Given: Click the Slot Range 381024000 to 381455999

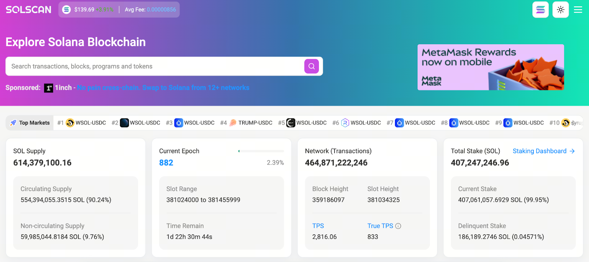Looking at the screenshot, I should [x=203, y=200].
